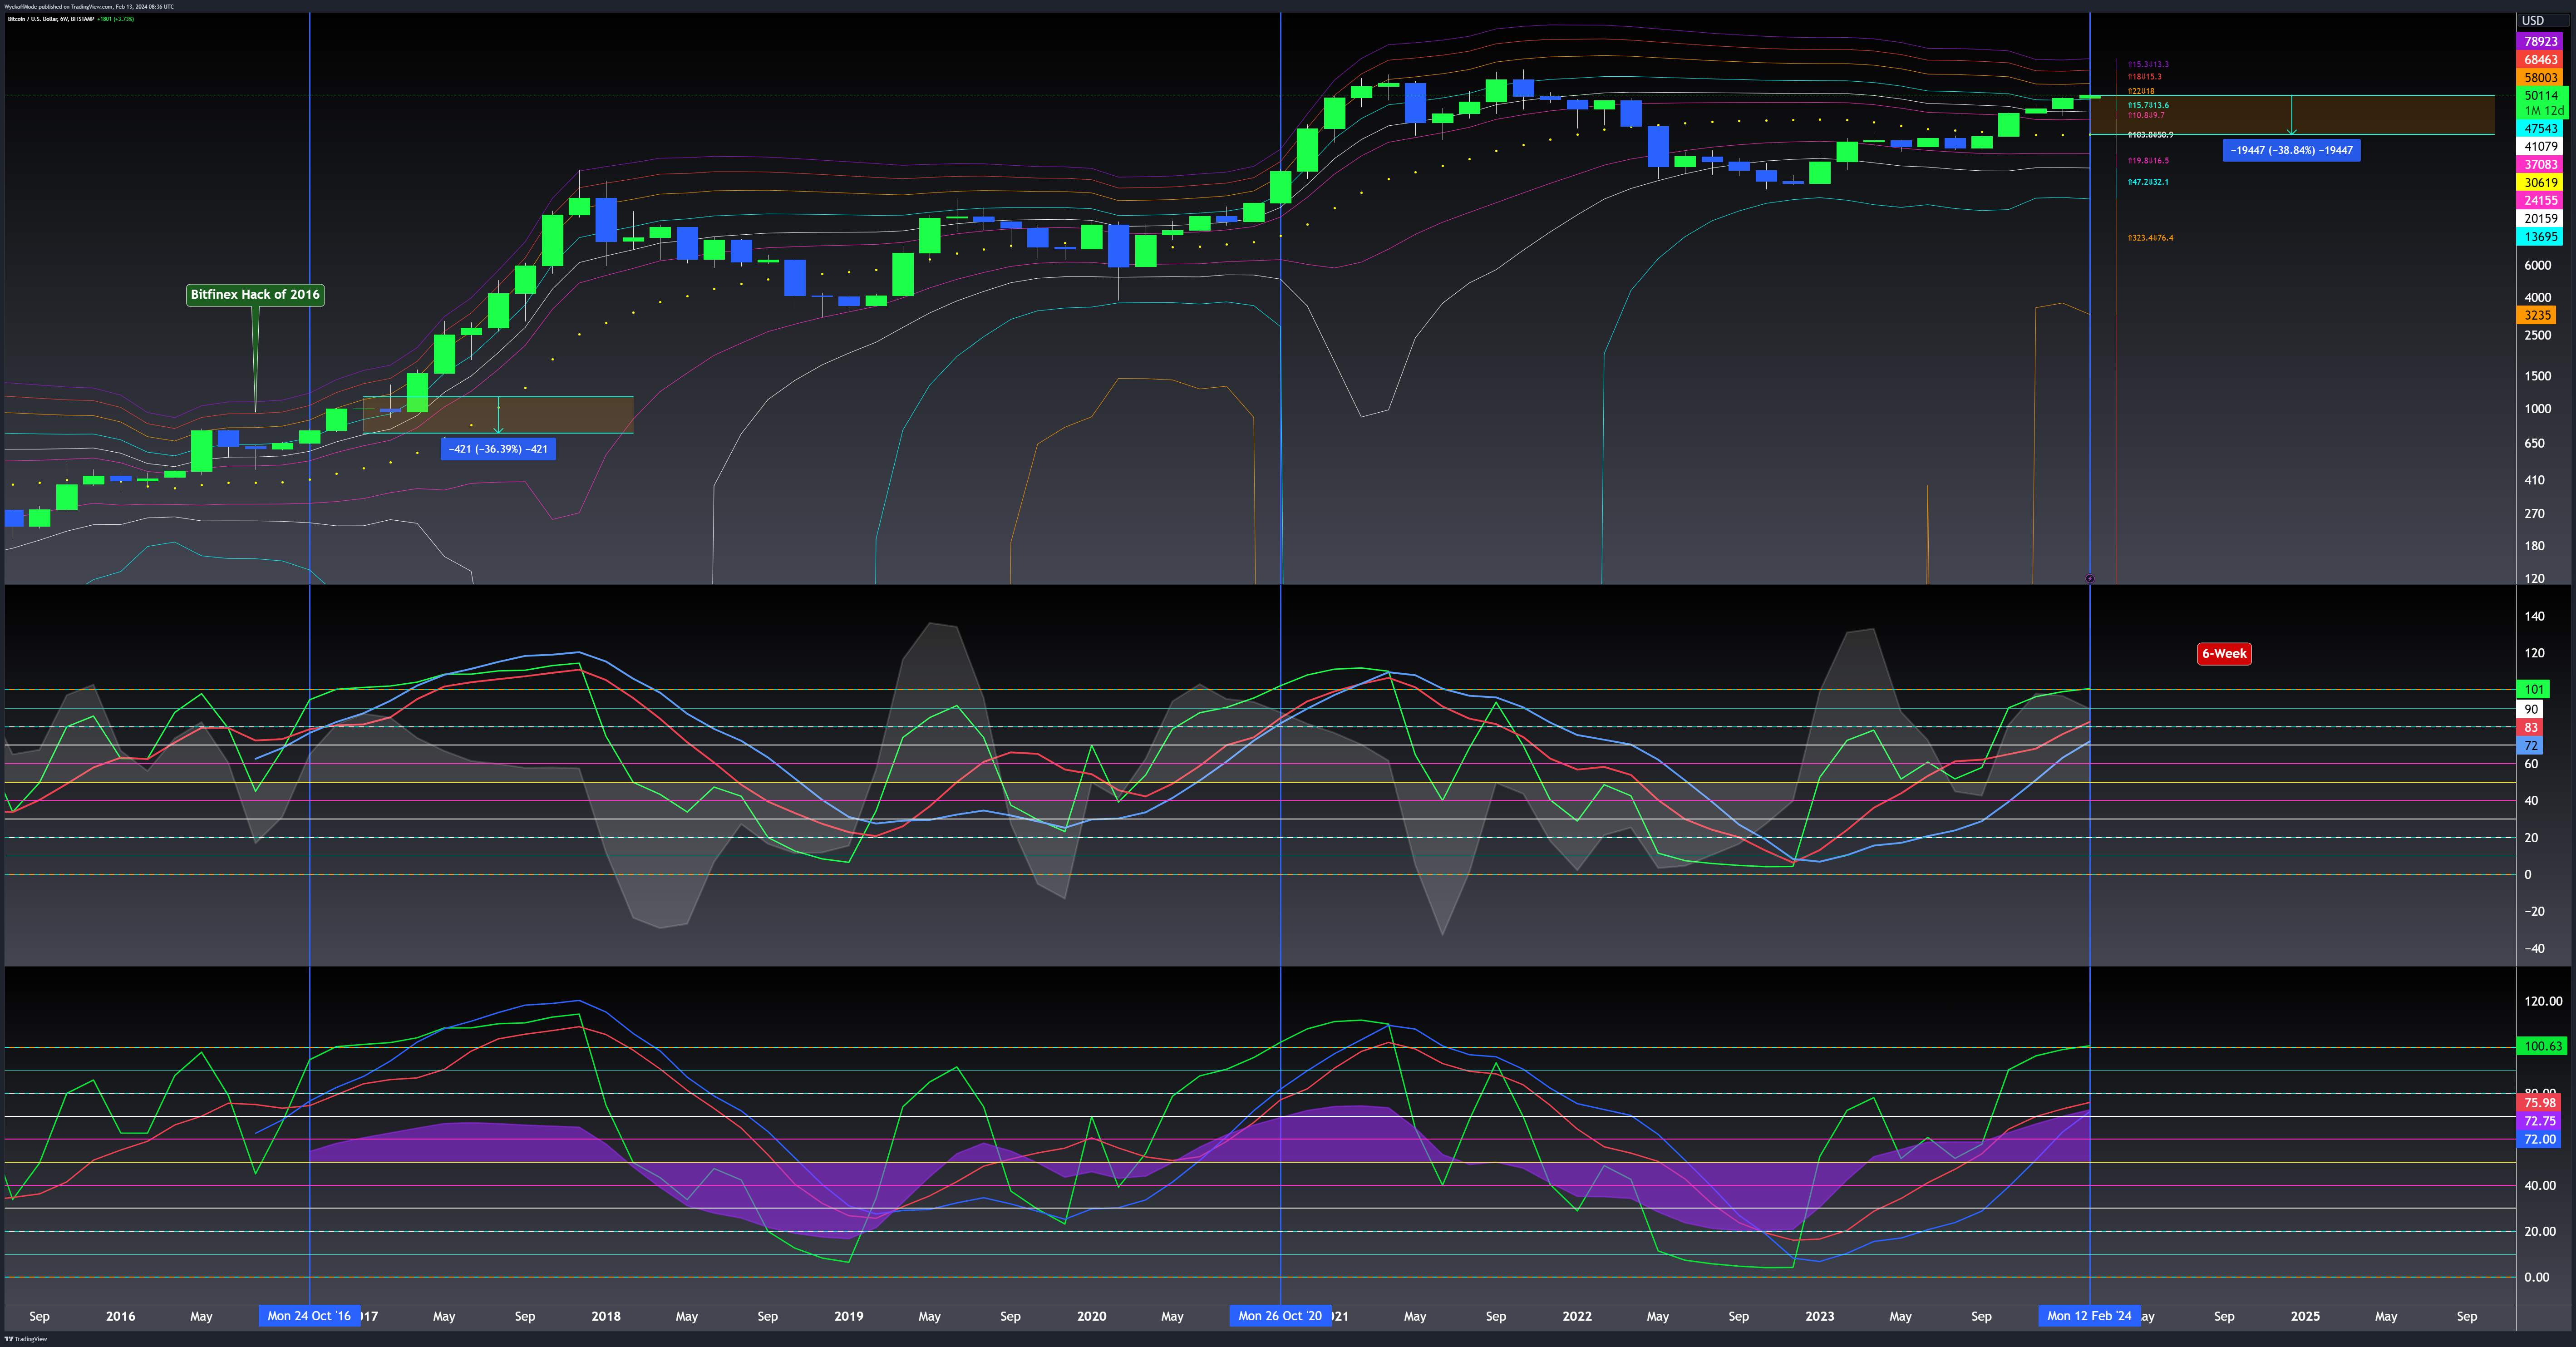Click the cyan 13695 price label
The image size is (2576, 1347).
click(2540, 237)
